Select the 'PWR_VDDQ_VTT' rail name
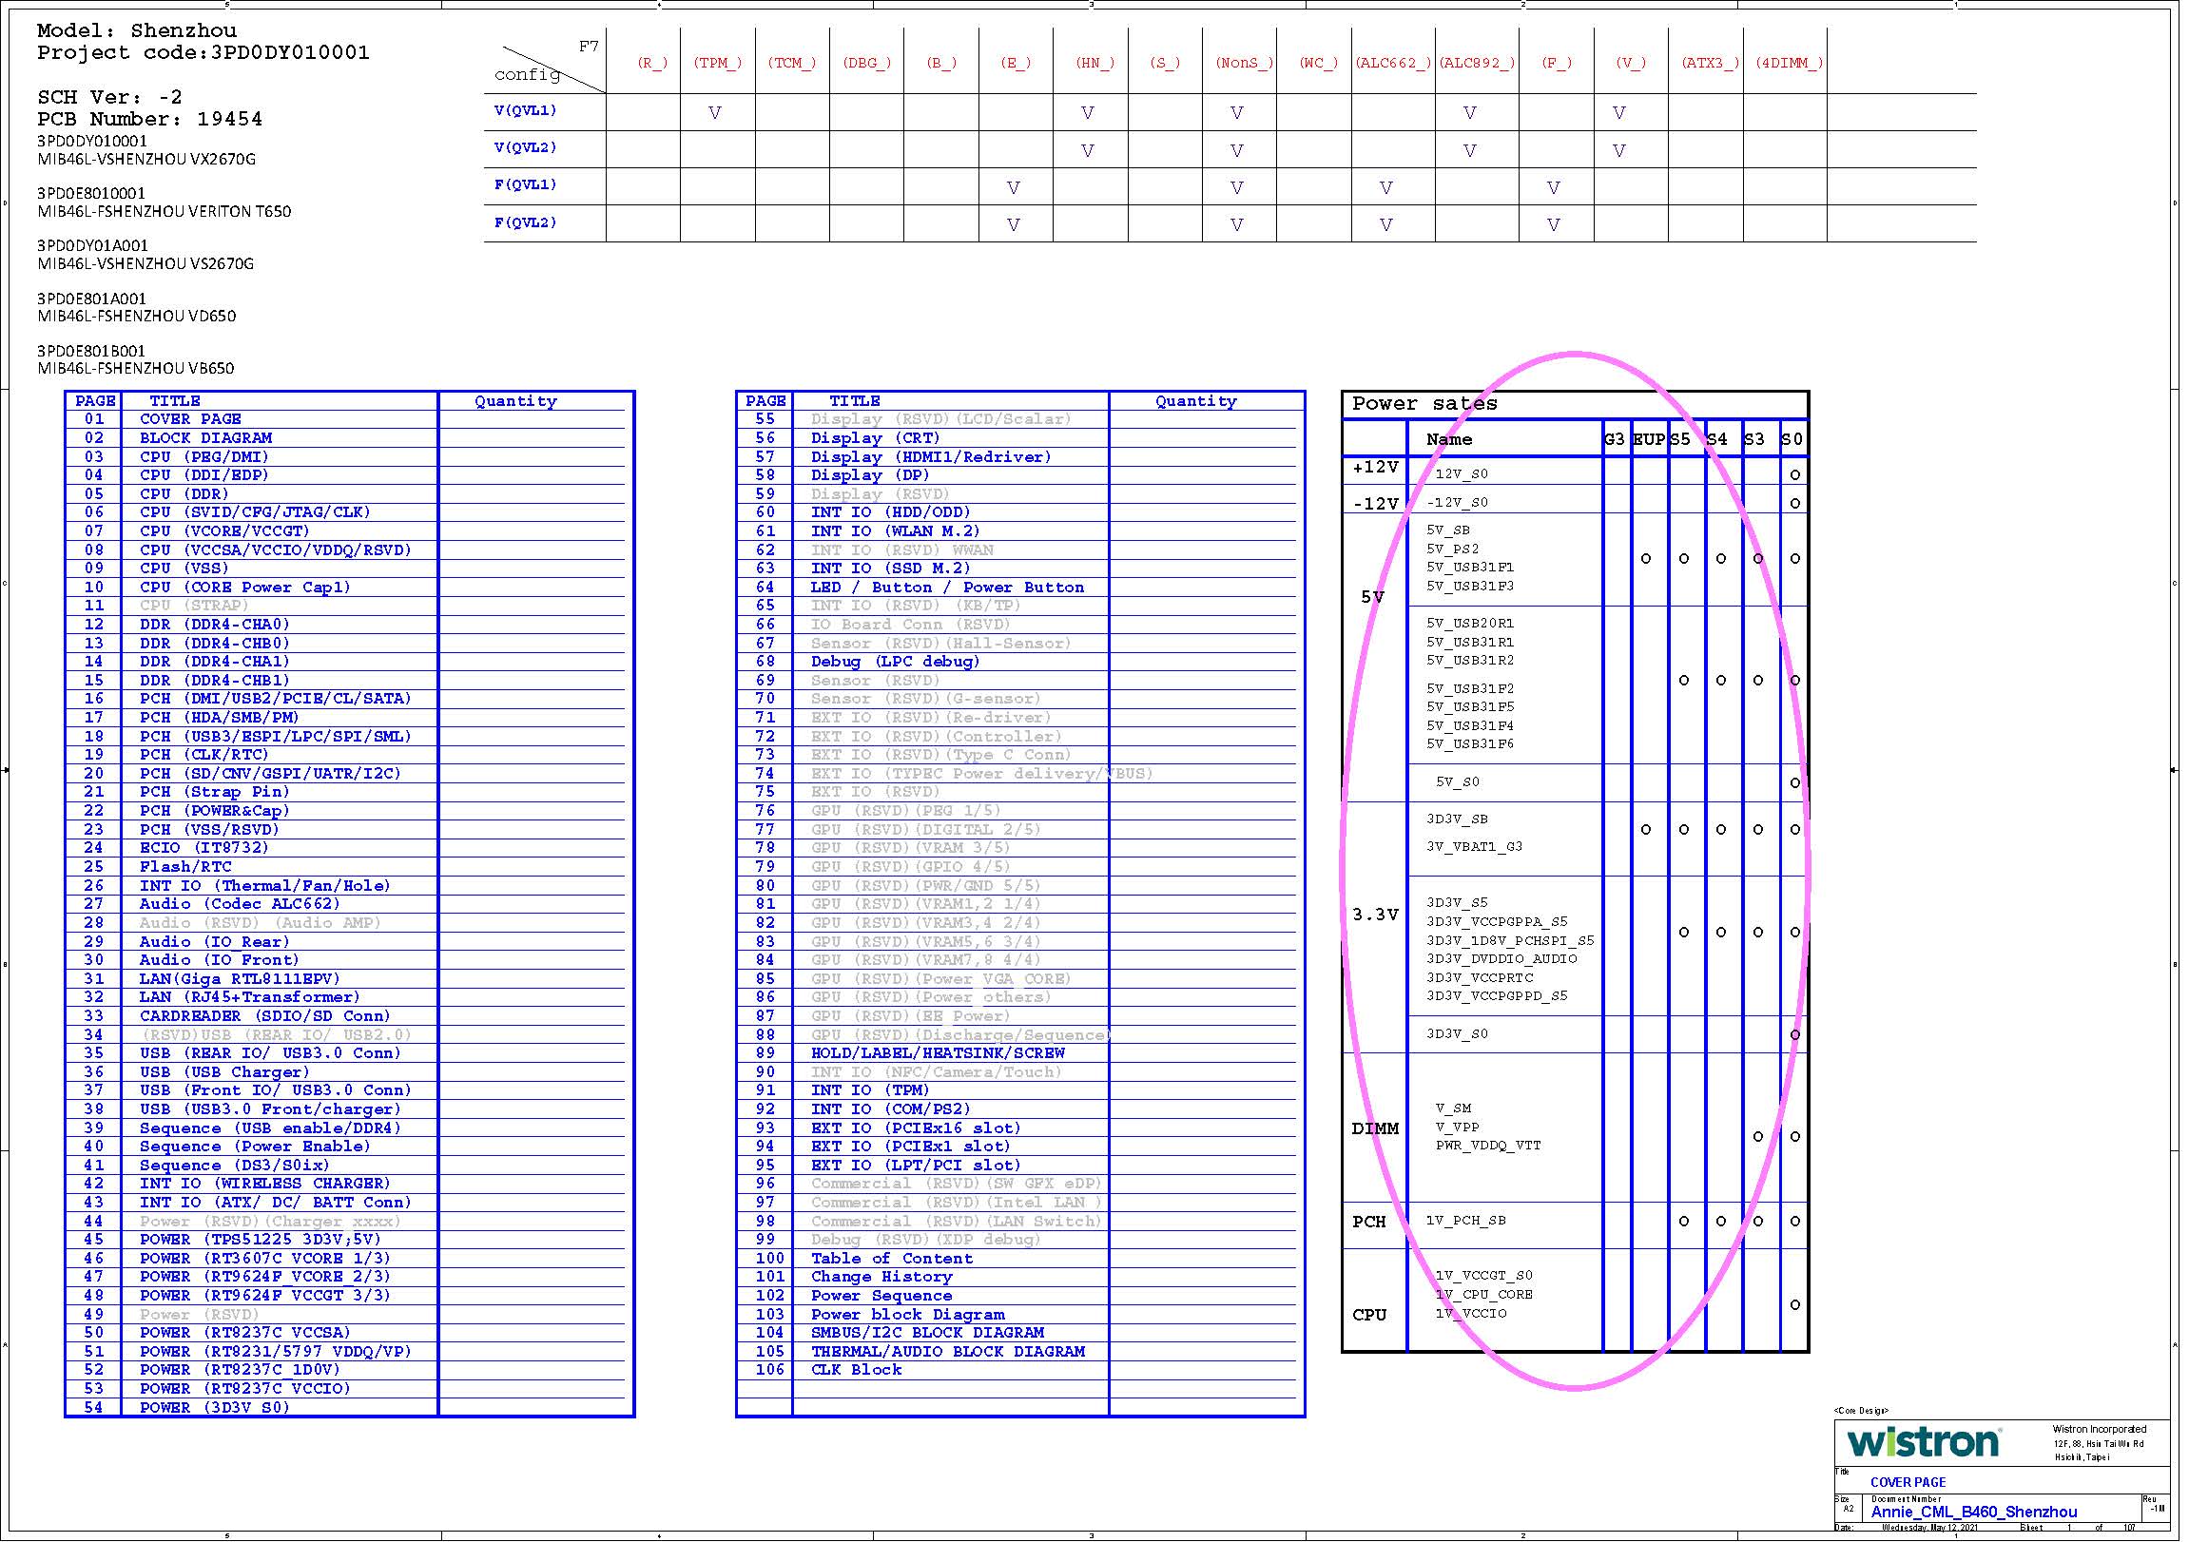This screenshot has height=1542, width=2189. (1493, 1148)
